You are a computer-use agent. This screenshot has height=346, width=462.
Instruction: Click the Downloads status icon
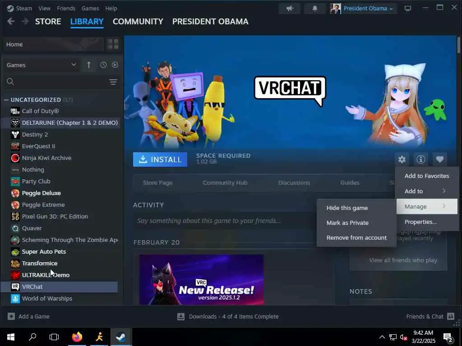181,317
